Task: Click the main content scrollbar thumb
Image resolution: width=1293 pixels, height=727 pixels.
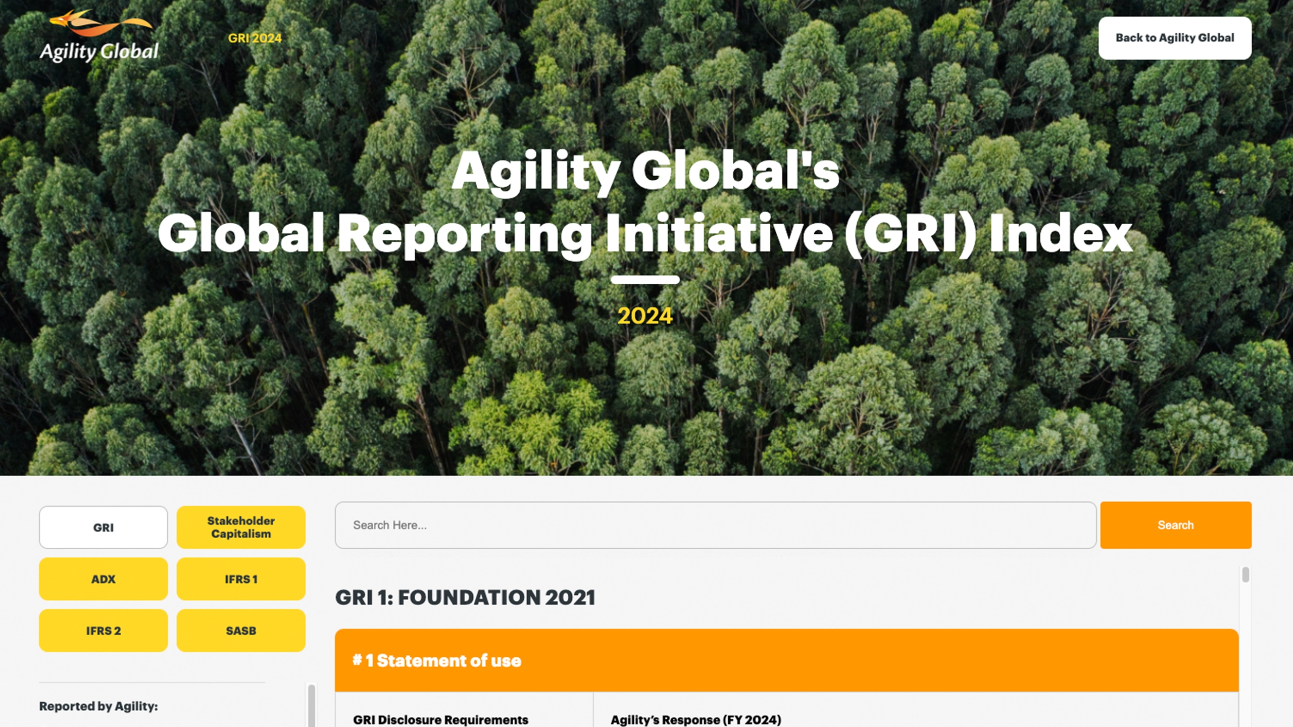Action: pos(1246,575)
